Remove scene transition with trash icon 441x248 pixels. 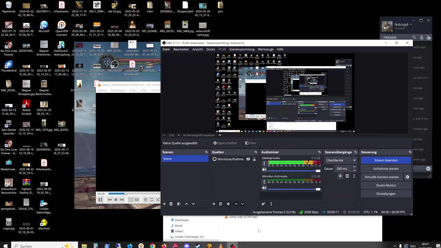347,176
